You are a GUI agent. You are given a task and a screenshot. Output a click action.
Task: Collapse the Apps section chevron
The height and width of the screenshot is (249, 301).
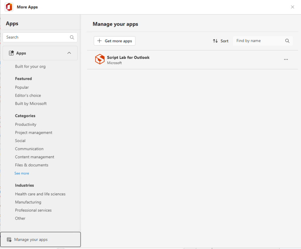click(69, 53)
